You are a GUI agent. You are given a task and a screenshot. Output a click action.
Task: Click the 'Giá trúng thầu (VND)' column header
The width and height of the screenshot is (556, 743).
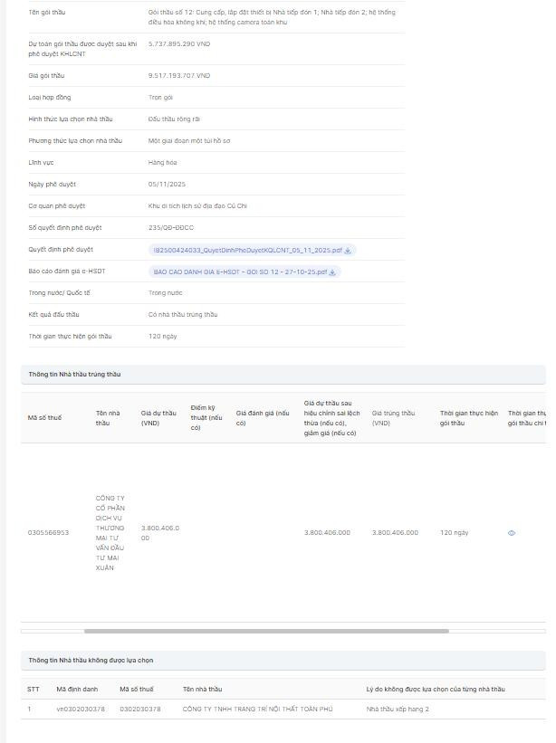pyautogui.click(x=393, y=417)
